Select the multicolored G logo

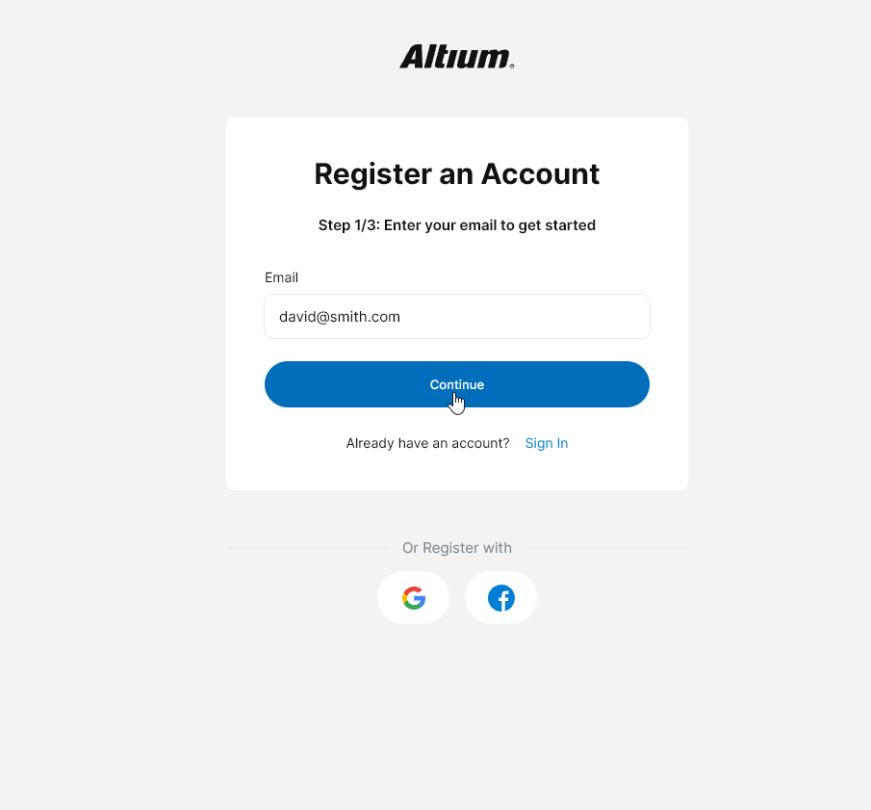pyautogui.click(x=414, y=598)
